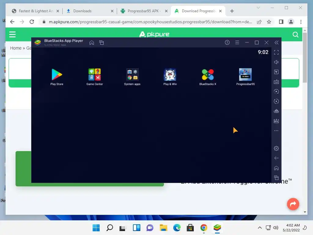The image size is (313, 235).
Task: Open Chrome profile avatar menu
Action: pos(291,22)
